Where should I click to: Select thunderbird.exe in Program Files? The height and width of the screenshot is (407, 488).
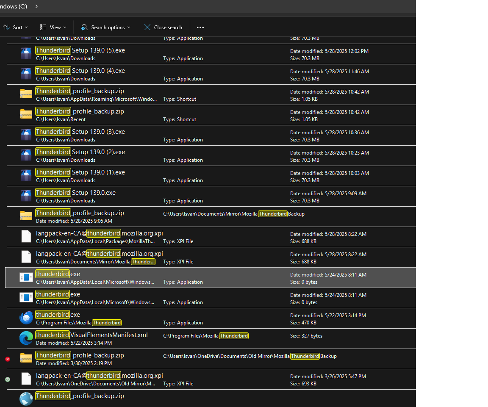click(58, 315)
